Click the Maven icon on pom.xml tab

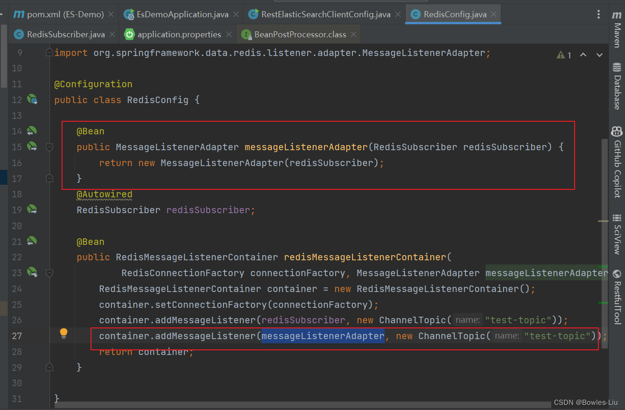19,14
